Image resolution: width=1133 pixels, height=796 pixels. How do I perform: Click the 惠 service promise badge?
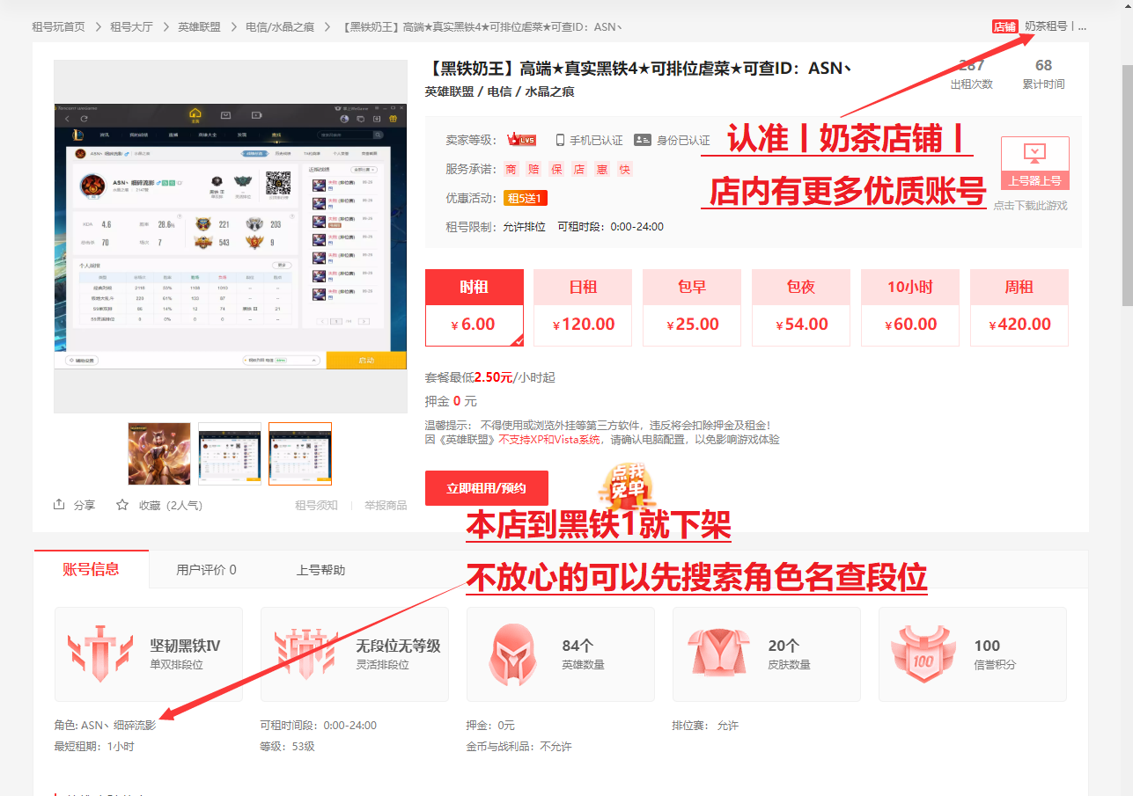pyautogui.click(x=602, y=169)
